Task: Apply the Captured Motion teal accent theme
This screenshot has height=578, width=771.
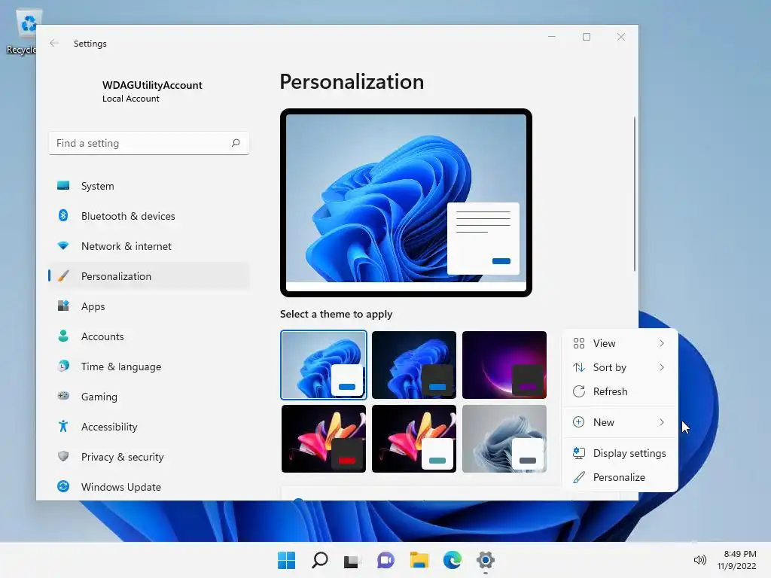Action: coord(414,439)
